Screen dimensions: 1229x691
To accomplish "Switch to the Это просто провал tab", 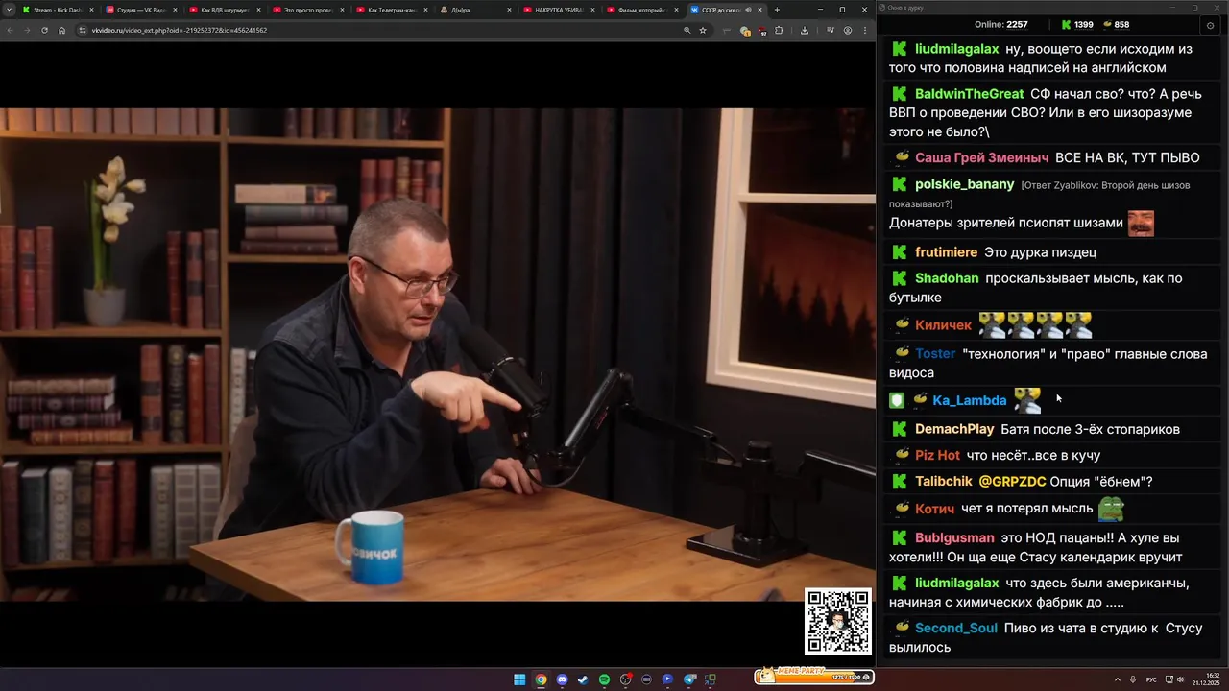I will [307, 10].
